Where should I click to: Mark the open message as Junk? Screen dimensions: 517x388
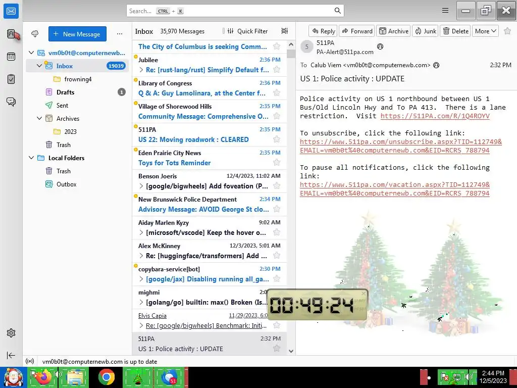[x=425, y=31]
